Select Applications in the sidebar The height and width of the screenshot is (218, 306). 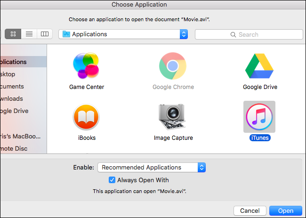(x=14, y=62)
